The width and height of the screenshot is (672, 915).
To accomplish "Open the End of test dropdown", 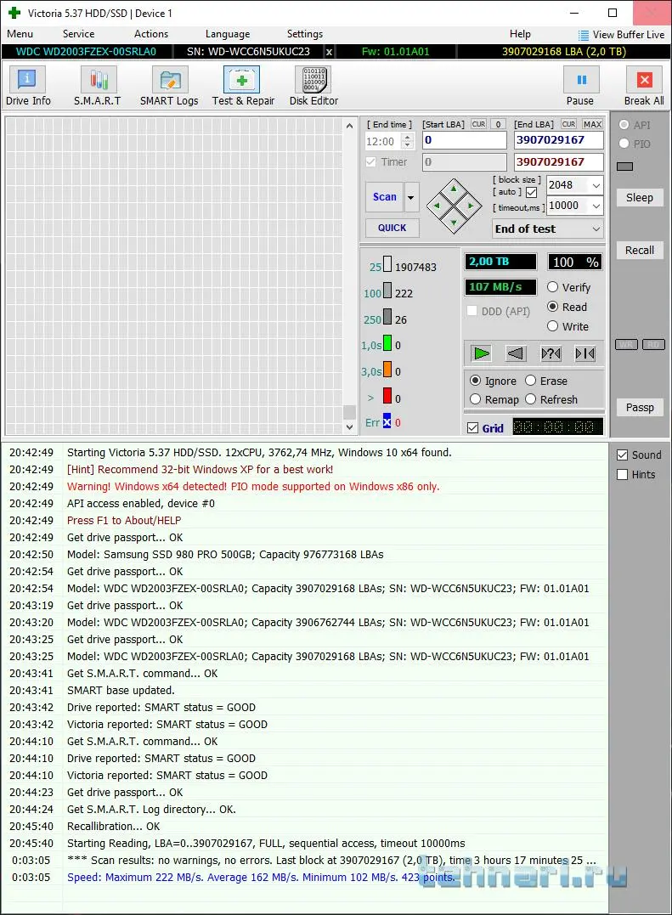I will click(596, 229).
